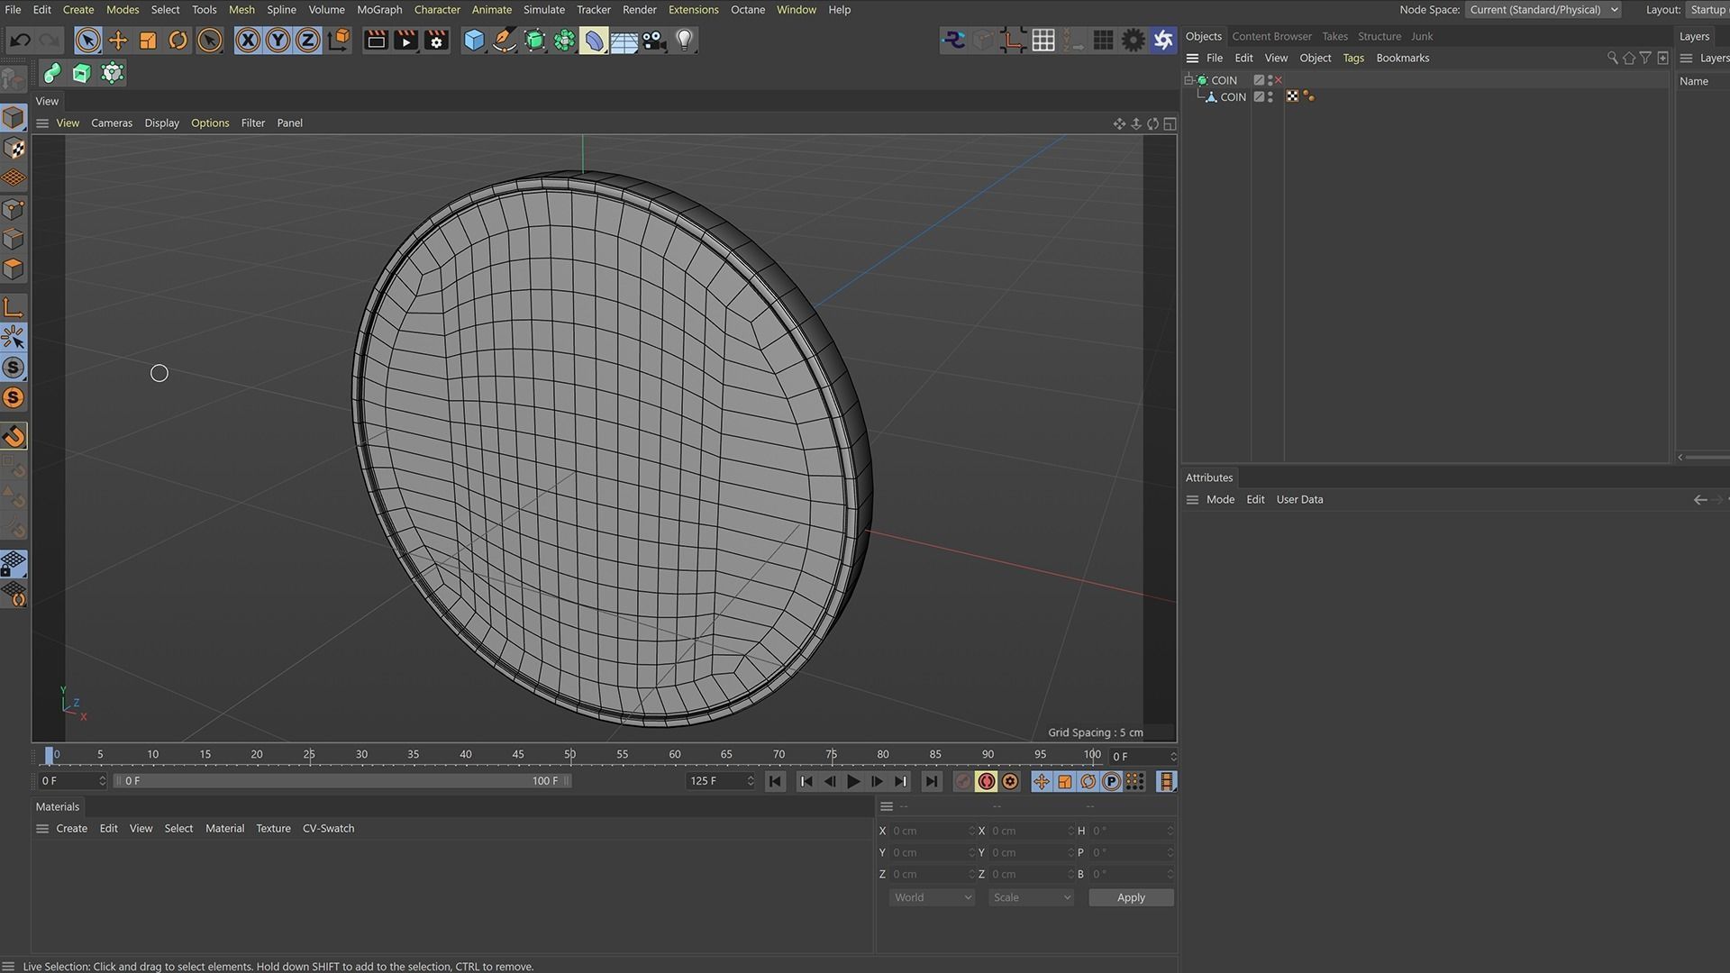
Task: Toggle Scale keyframe recording
Action: (1065, 782)
